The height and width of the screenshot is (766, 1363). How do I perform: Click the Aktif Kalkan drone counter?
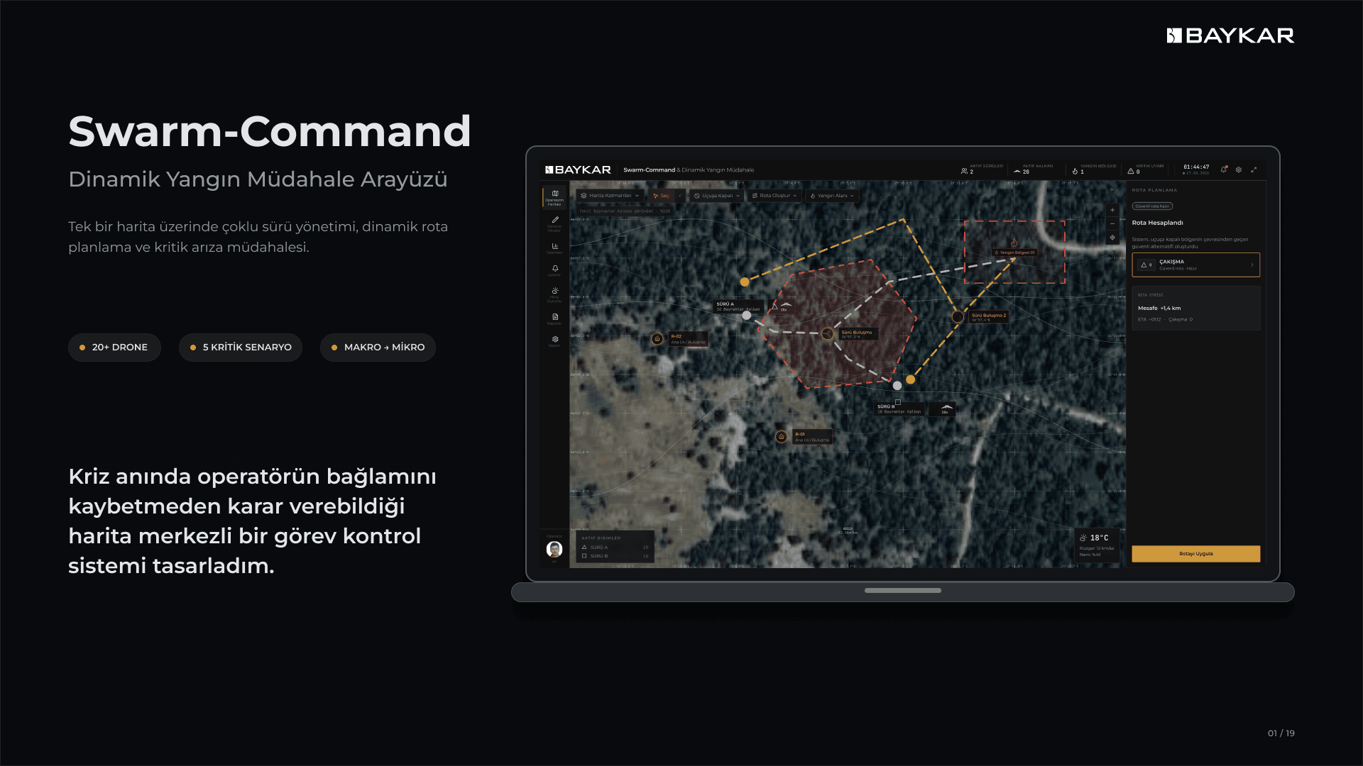[1033, 170]
